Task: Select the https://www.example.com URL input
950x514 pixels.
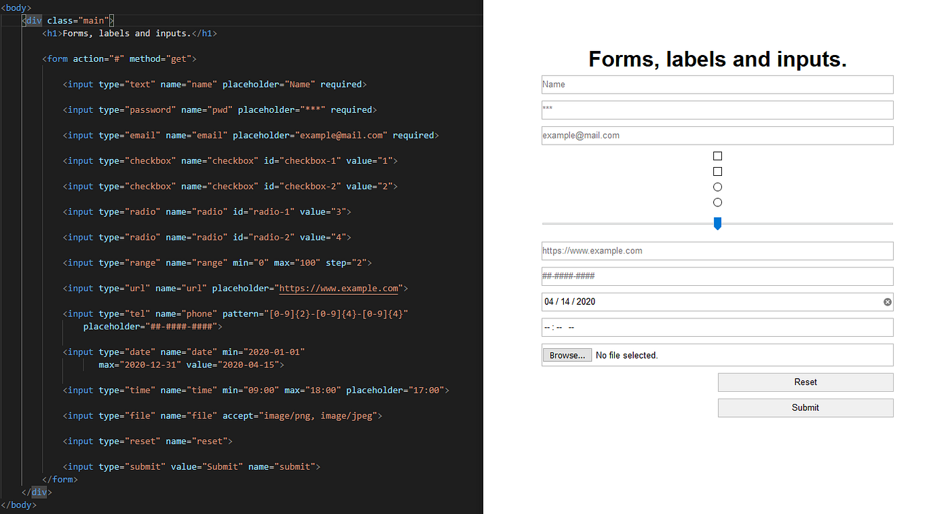Action: click(717, 251)
